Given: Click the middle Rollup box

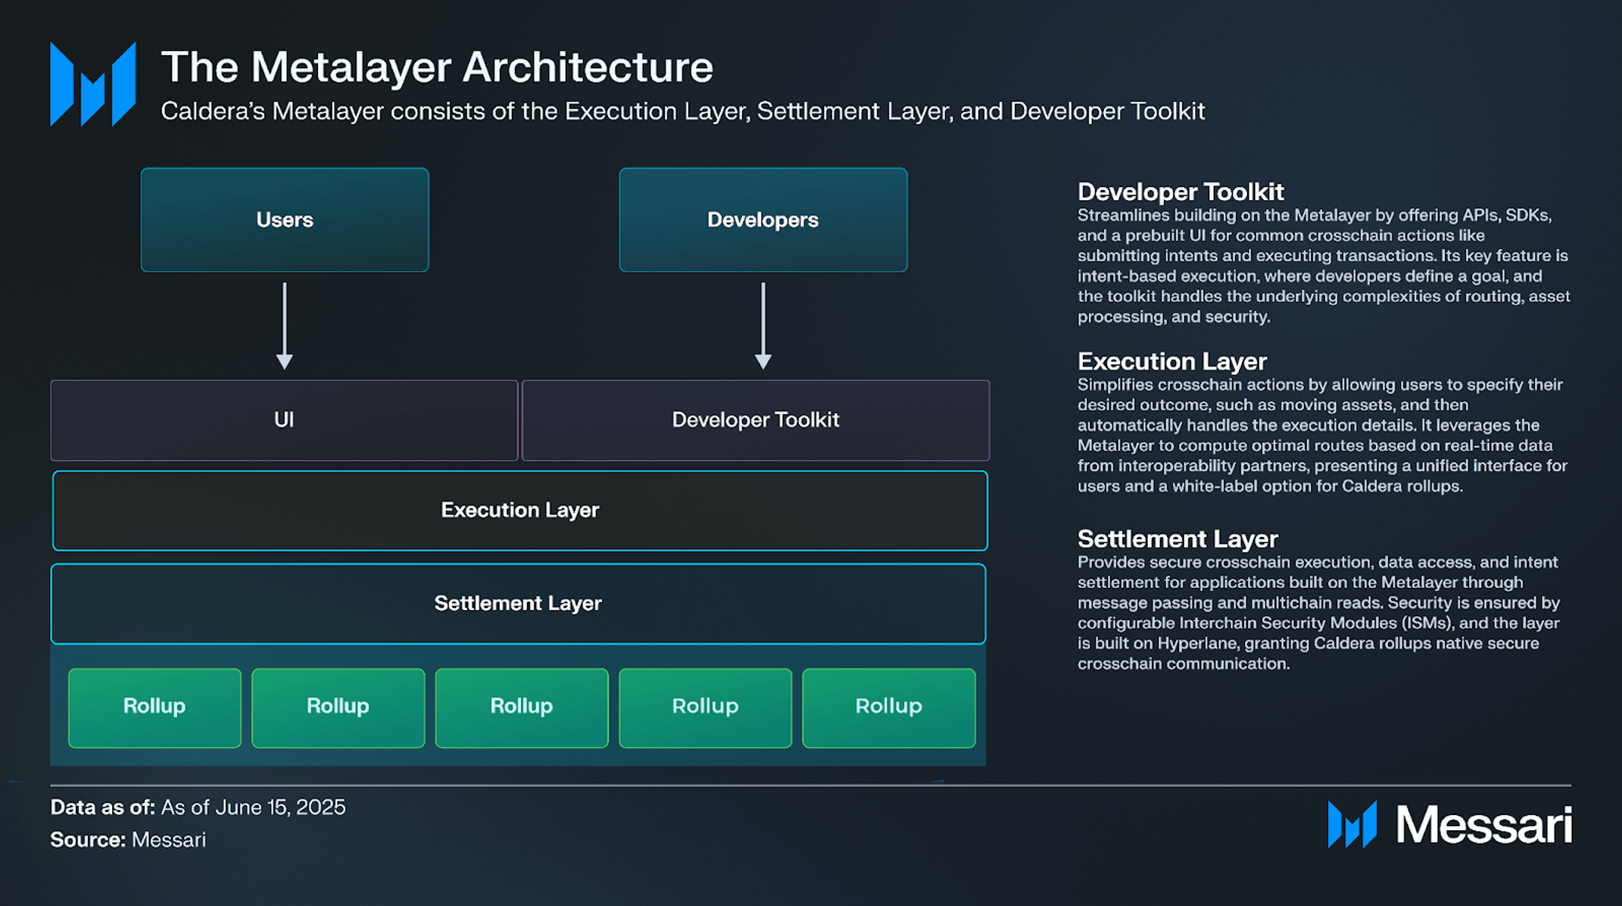Looking at the screenshot, I should pos(521,707).
